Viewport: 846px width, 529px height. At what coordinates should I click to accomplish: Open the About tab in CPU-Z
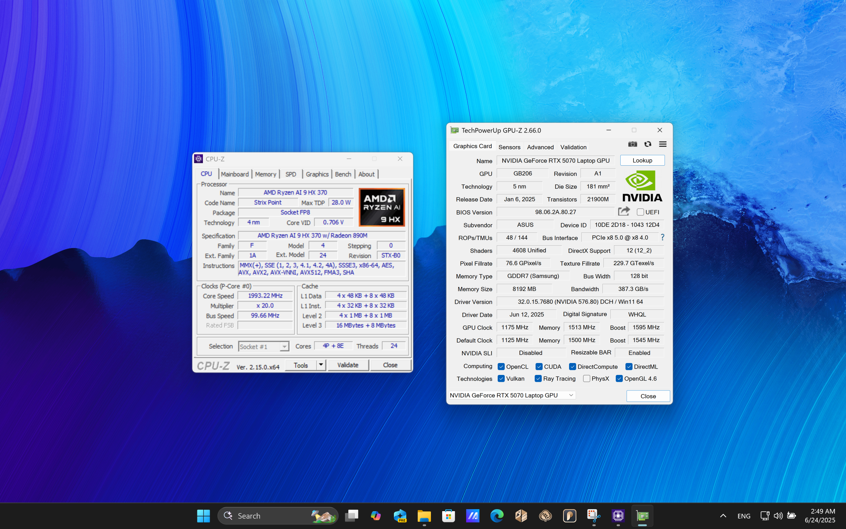point(366,174)
